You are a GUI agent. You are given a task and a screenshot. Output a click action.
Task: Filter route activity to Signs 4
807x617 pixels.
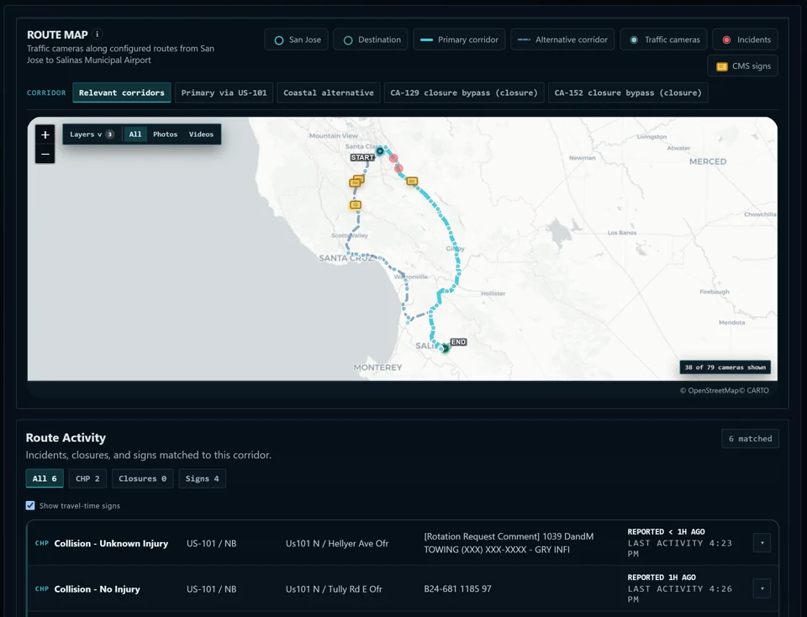(x=203, y=478)
